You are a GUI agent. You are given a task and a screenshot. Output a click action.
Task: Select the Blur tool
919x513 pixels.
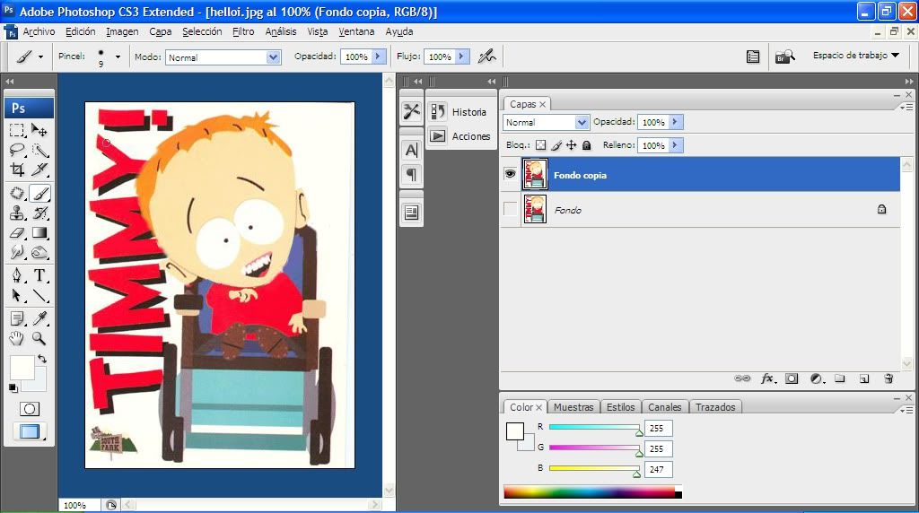point(17,252)
